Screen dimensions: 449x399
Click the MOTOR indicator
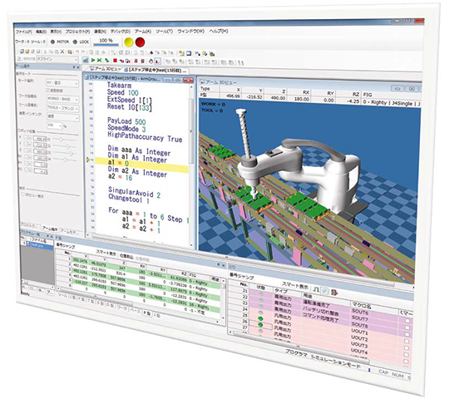[60, 42]
